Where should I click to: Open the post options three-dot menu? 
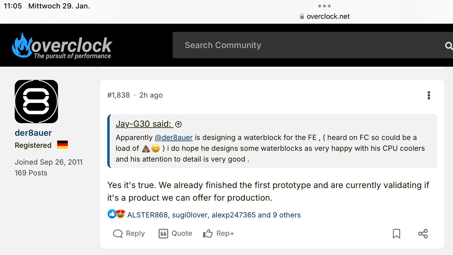pos(429,96)
